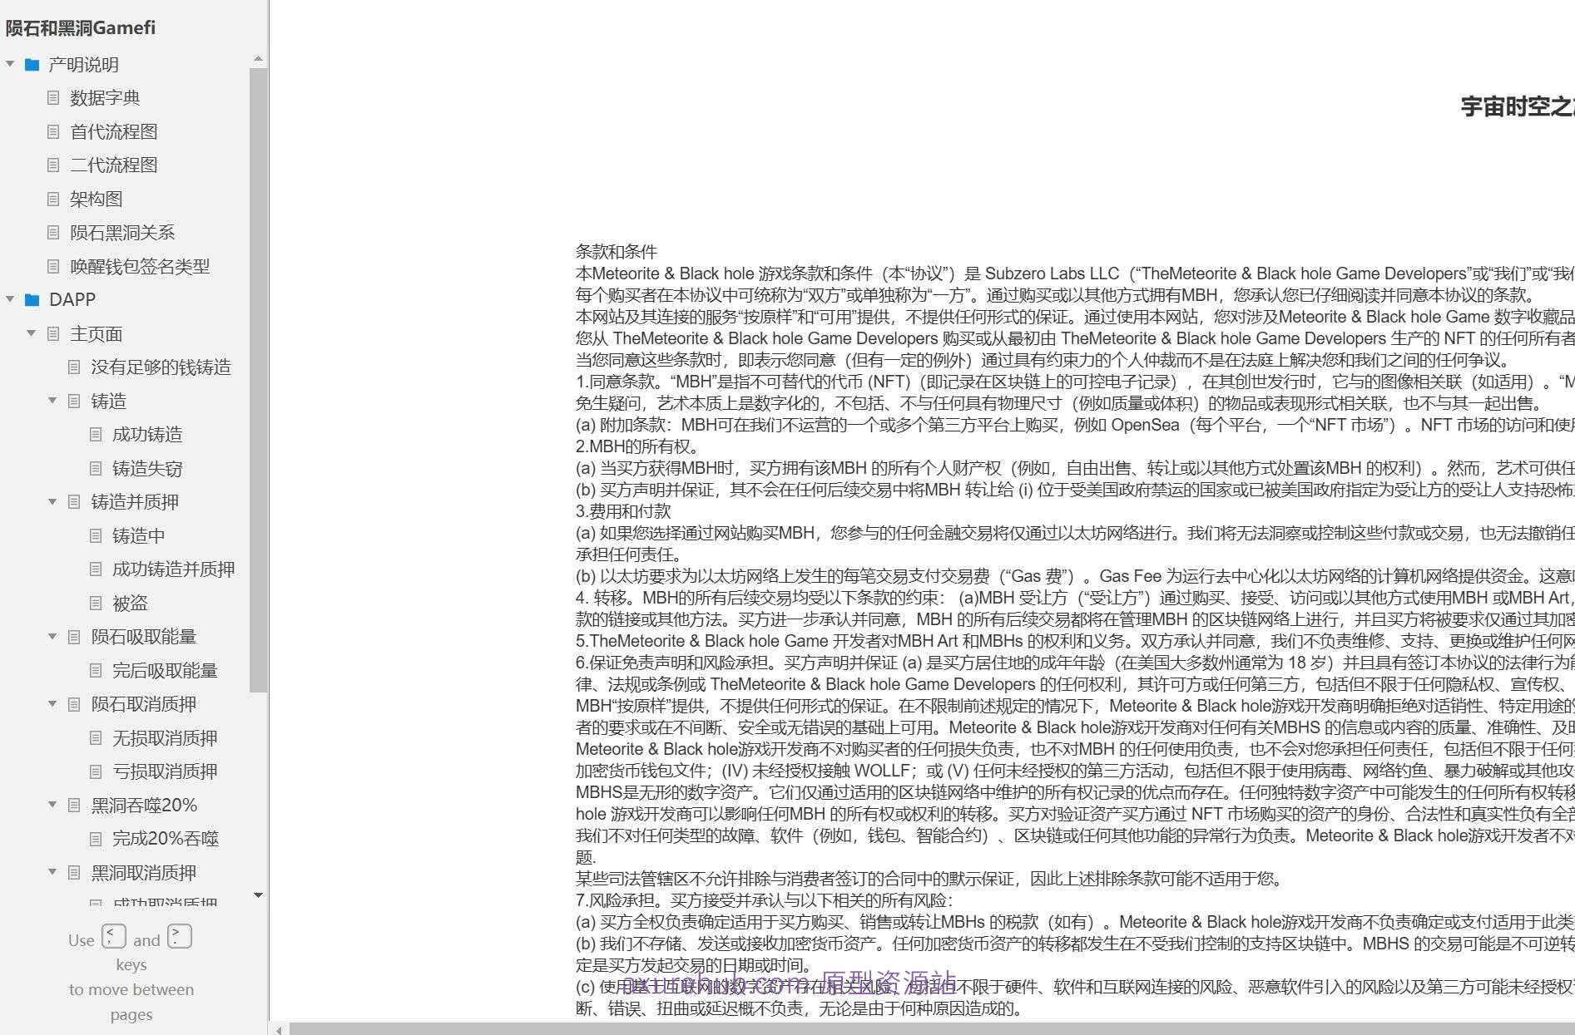Click the folder icon beside DAPP
Screen dimensions: 1575x1035
(32, 299)
